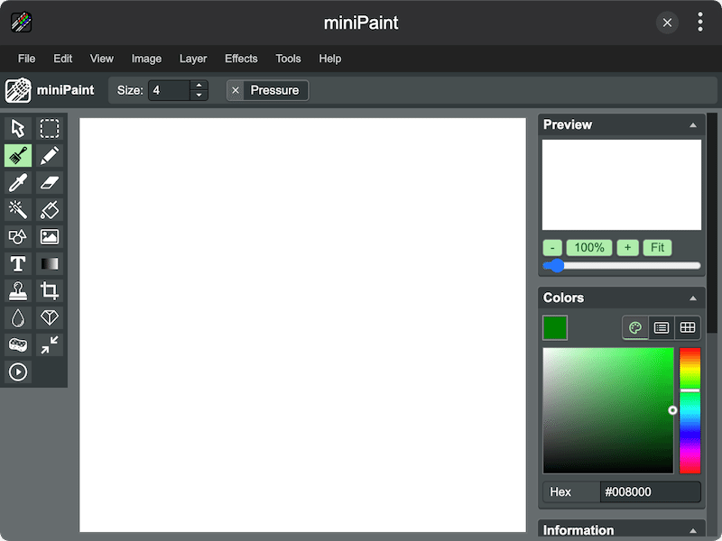
Task: Select the Sharpen diamond tool
Action: coord(50,318)
